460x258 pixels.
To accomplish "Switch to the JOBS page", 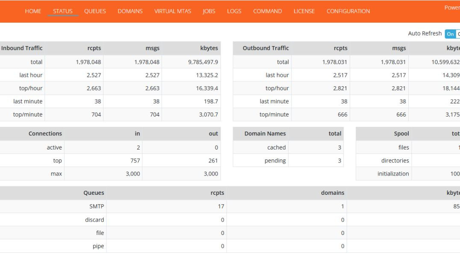I will point(209,11).
